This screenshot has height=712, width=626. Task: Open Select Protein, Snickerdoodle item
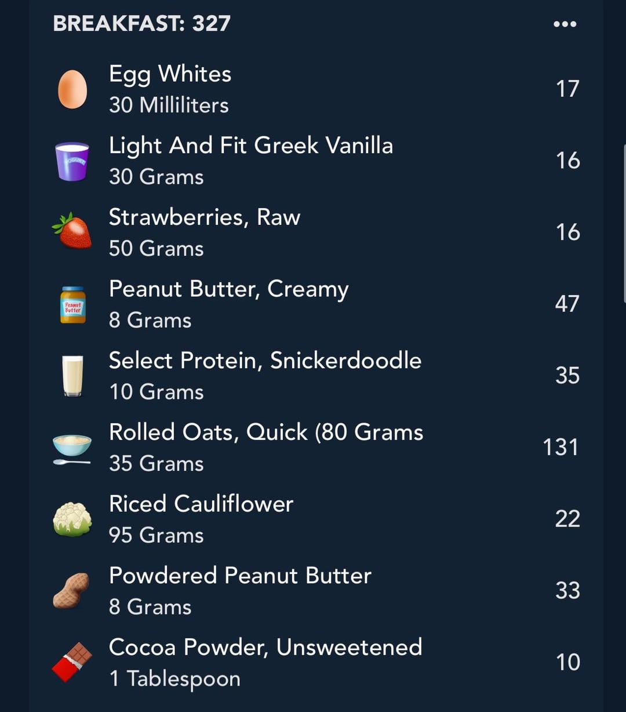click(x=316, y=376)
